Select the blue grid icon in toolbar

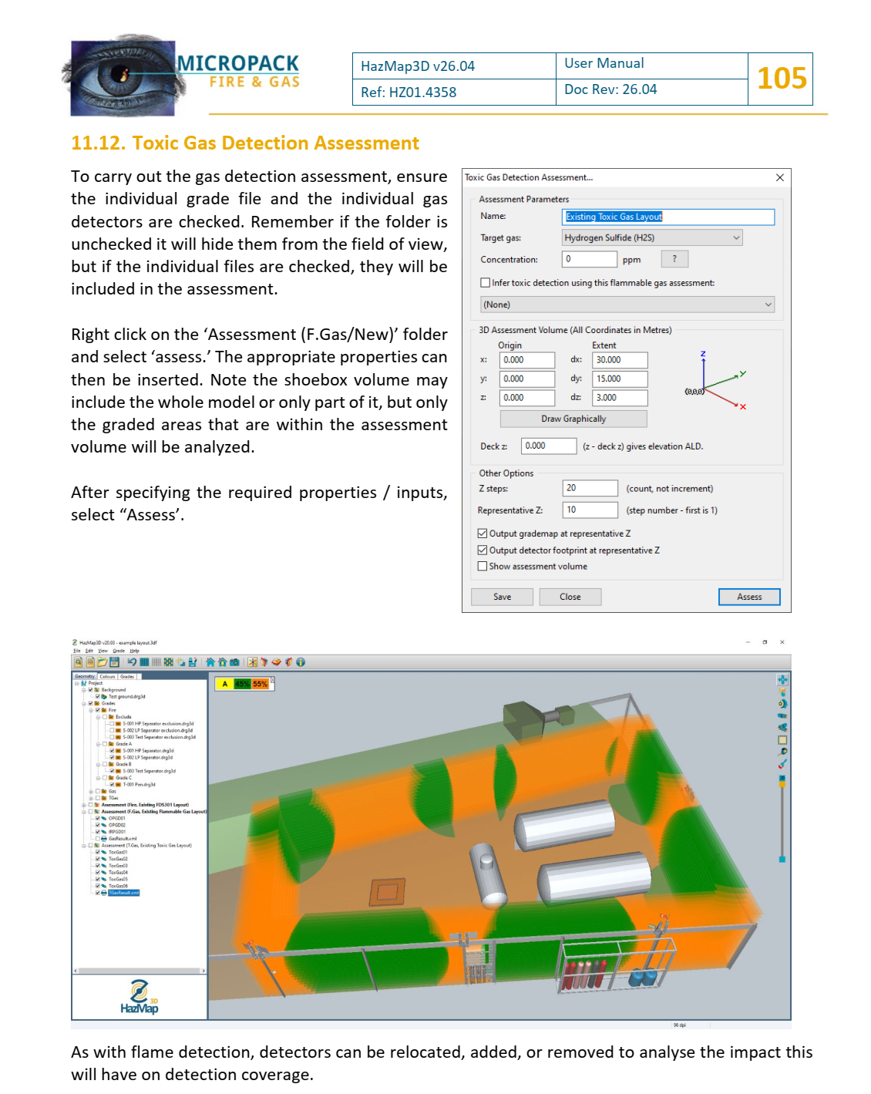point(144,662)
